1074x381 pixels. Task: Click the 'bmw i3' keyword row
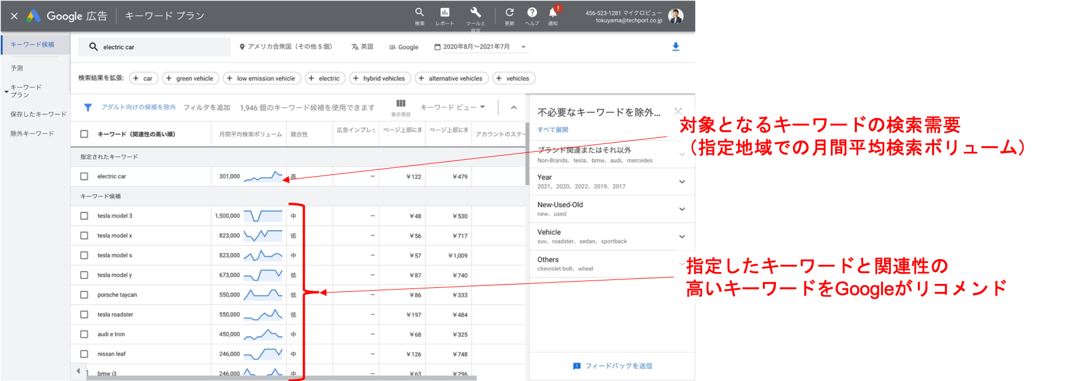(298, 373)
